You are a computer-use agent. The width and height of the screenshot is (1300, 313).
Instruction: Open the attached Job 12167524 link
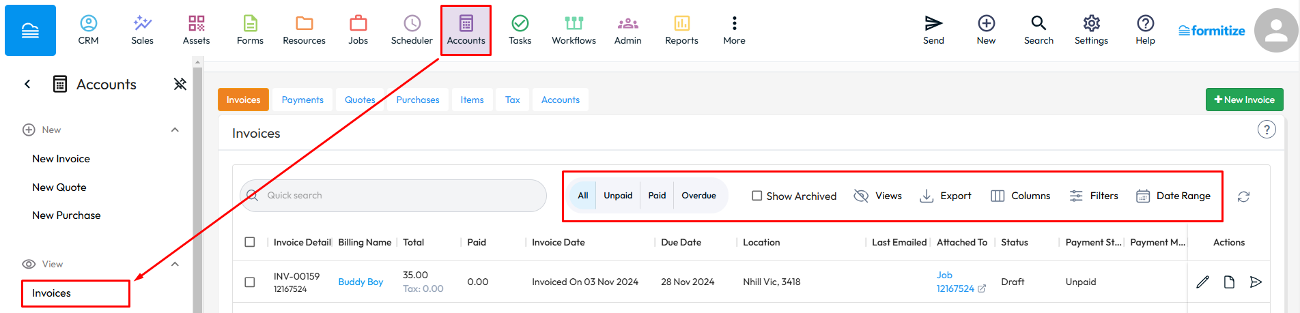pos(957,282)
